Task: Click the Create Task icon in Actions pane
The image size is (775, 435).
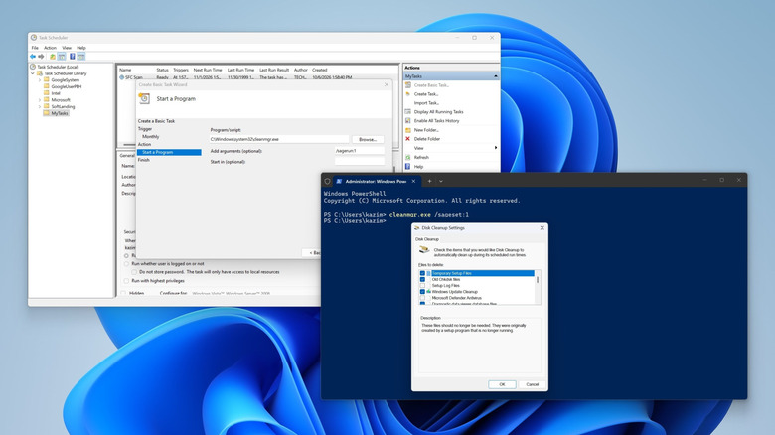Action: pyautogui.click(x=407, y=94)
